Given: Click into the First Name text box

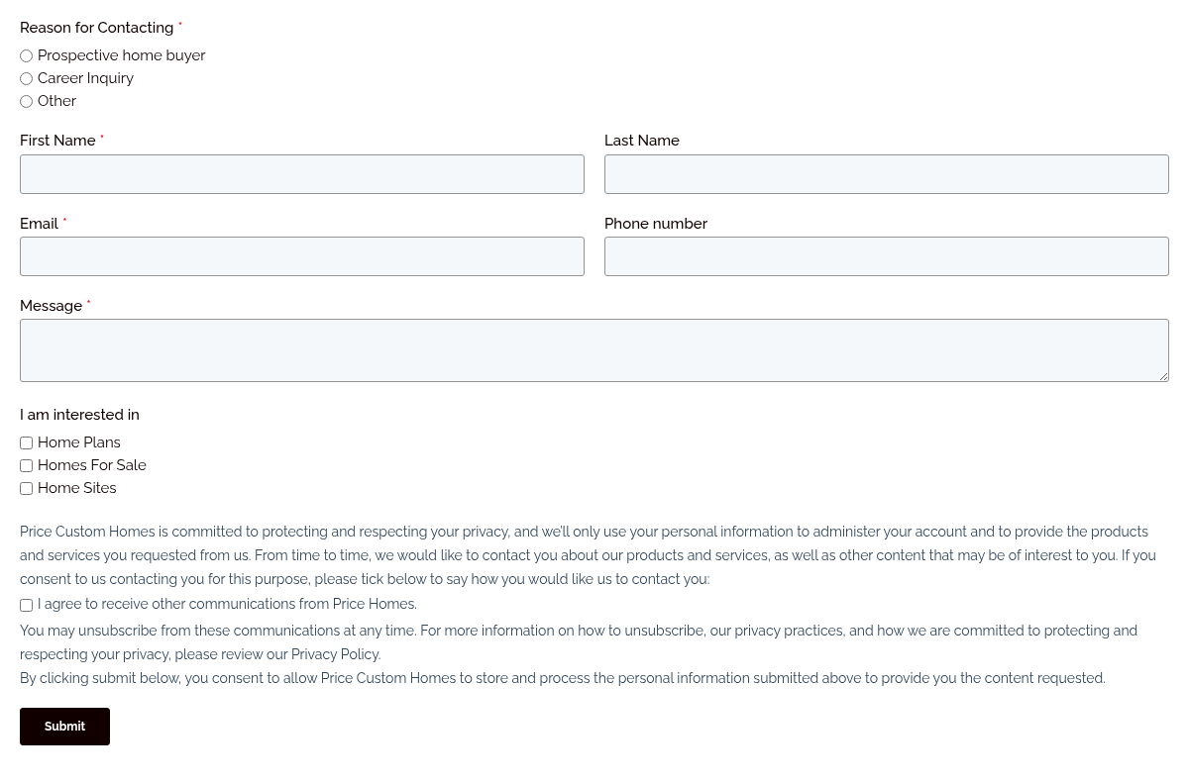Looking at the screenshot, I should click(302, 174).
